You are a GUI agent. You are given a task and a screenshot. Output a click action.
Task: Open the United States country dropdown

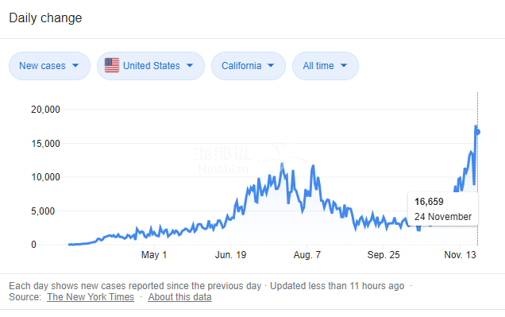[x=151, y=66]
